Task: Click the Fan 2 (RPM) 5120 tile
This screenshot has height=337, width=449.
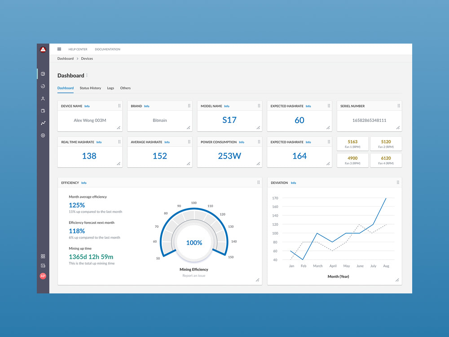Action: [386, 144]
